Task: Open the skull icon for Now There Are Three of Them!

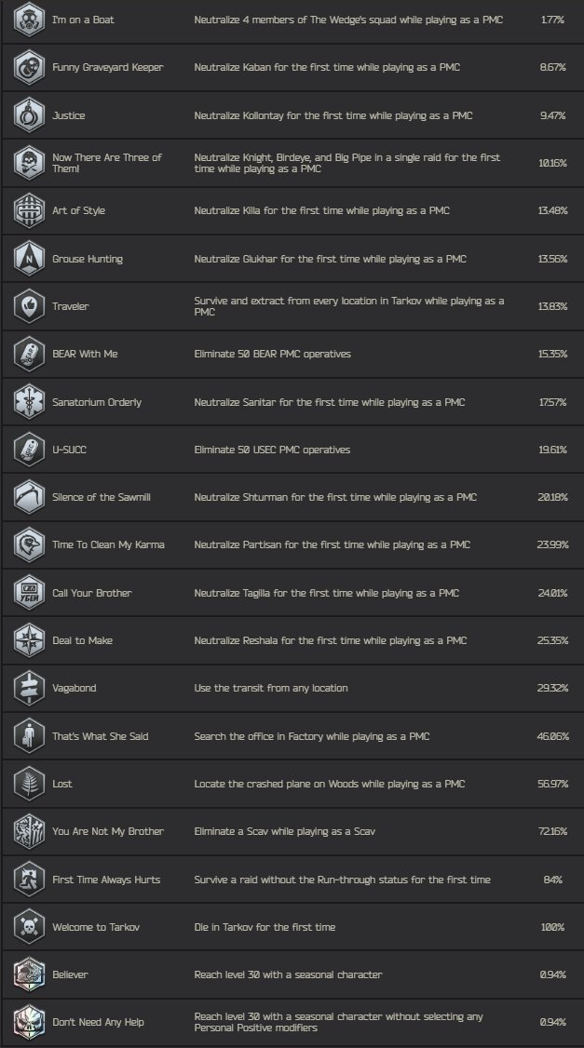Action: [x=30, y=163]
